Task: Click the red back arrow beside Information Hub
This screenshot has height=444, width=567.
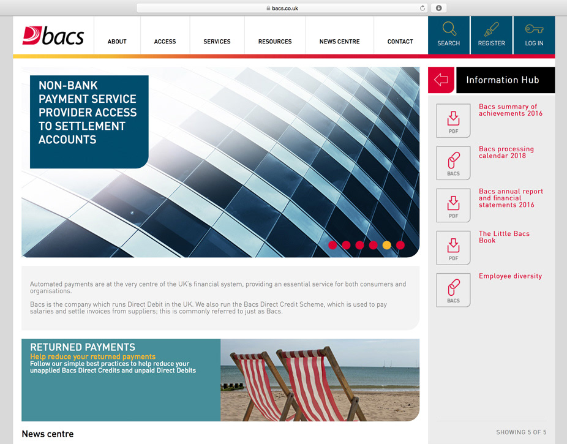Action: 441,80
